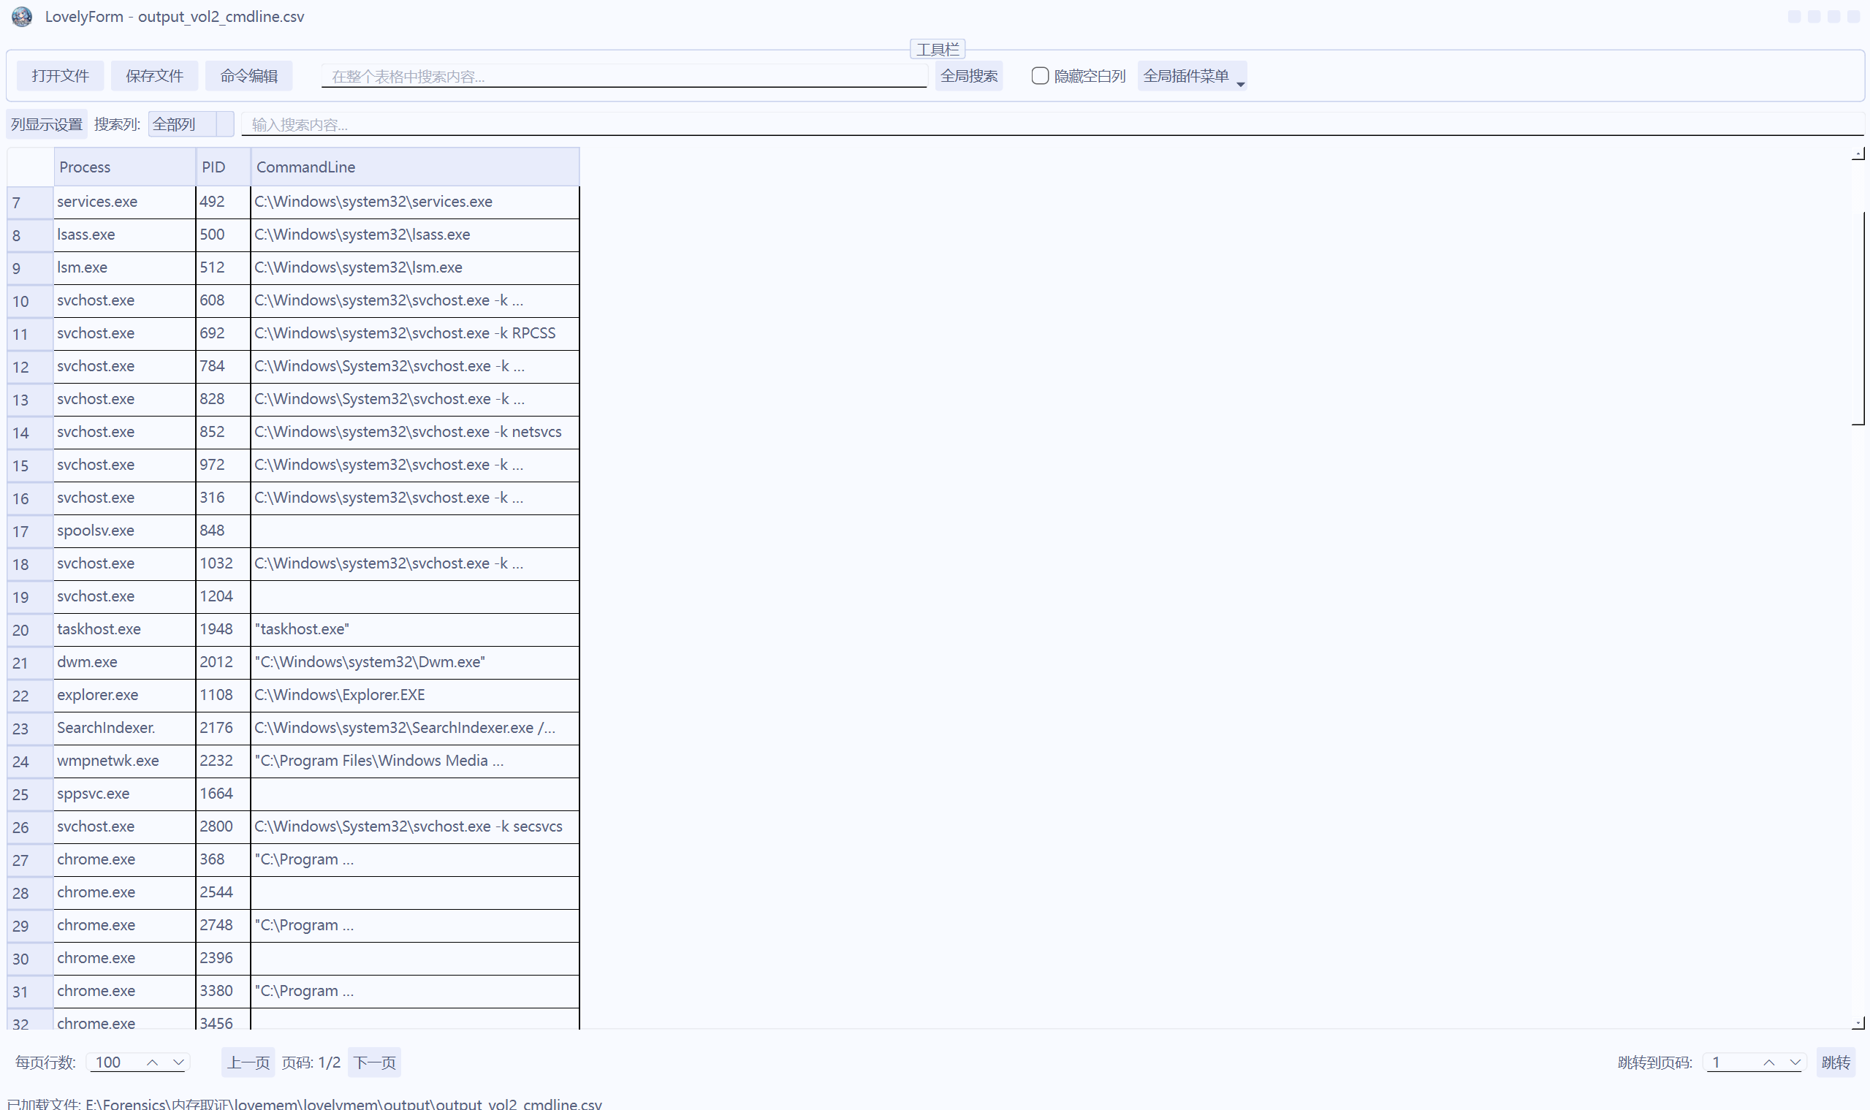The image size is (1870, 1110).
Task: Click the vertical scrollbar thumb
Action: tap(1859, 319)
